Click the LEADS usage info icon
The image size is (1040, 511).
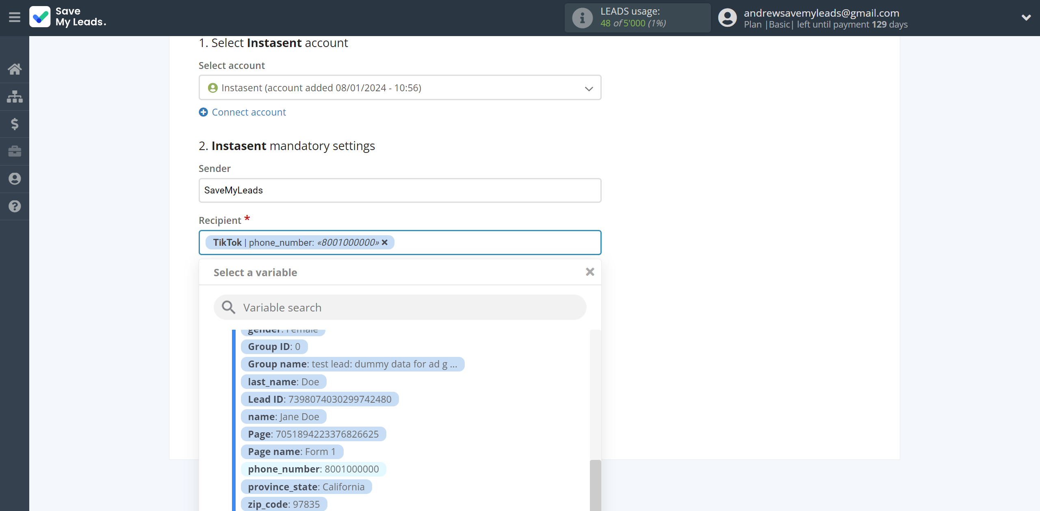[x=582, y=18]
